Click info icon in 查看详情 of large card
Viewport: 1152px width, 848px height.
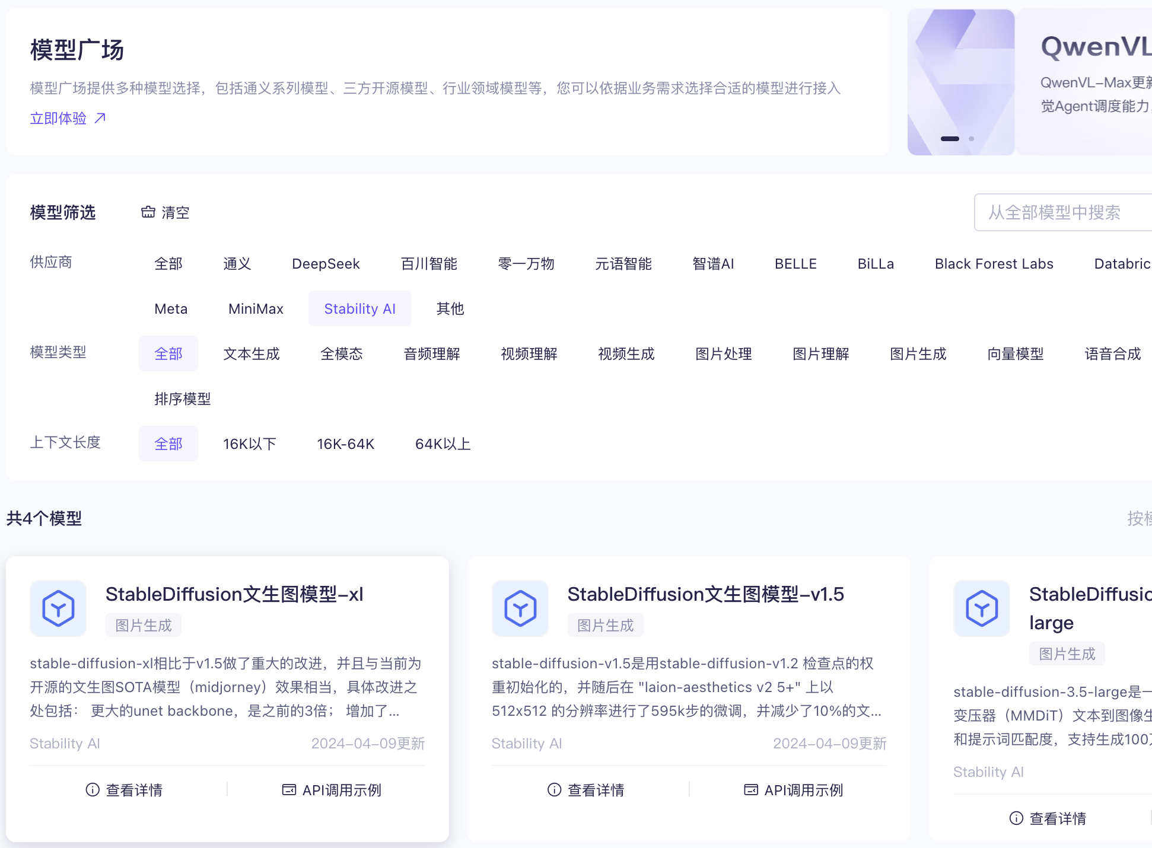[1016, 818]
